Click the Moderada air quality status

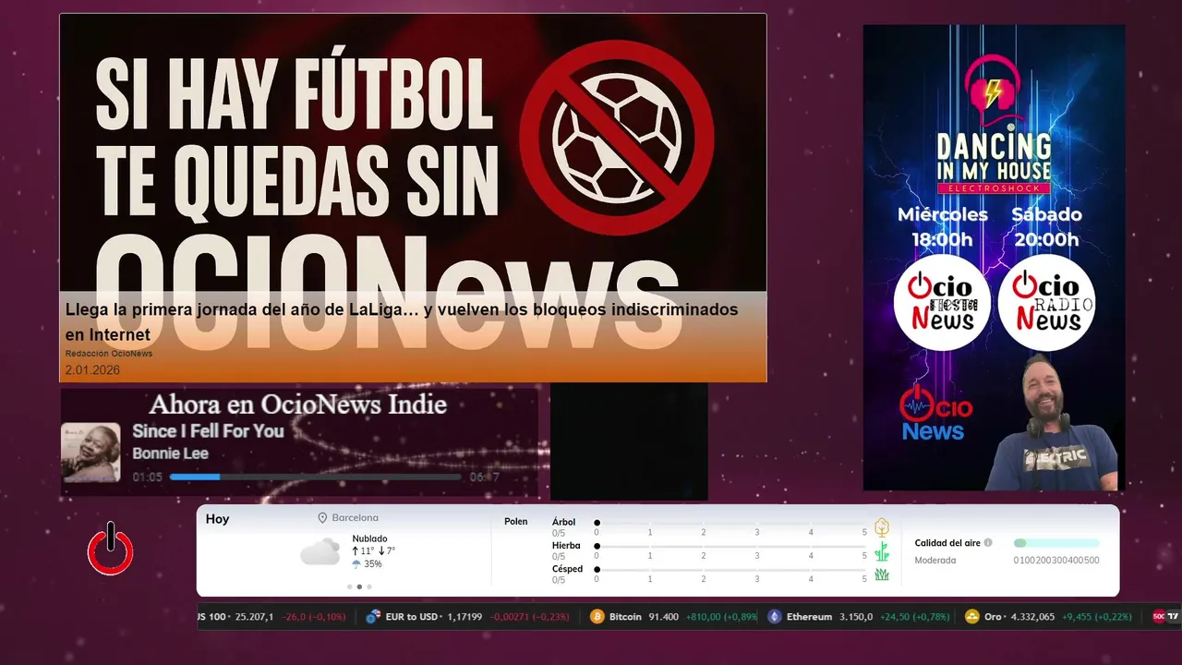coord(935,560)
